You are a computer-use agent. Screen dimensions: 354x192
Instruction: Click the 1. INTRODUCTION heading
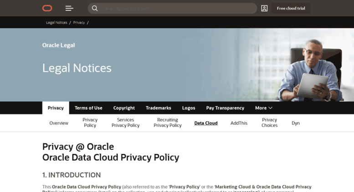[72, 175]
